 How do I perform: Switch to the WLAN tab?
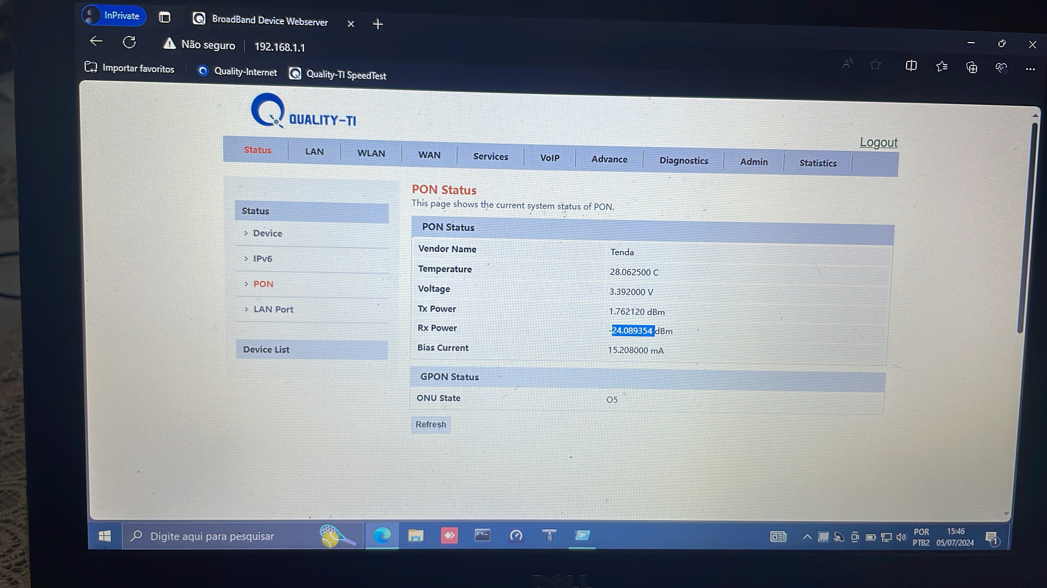(x=371, y=153)
